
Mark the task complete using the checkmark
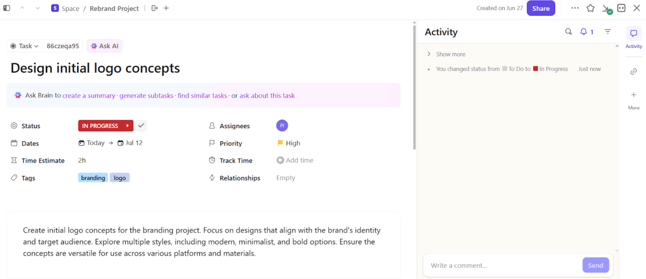(141, 125)
